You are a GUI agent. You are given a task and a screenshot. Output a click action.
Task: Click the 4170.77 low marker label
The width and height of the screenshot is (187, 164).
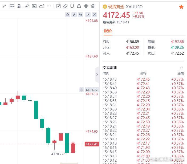57,154
